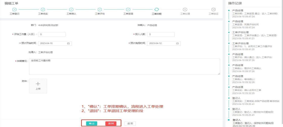The width and height of the screenshot is (283, 127).
Task: Click the 工单受理 step checkmark icon
Action: tap(128, 9)
